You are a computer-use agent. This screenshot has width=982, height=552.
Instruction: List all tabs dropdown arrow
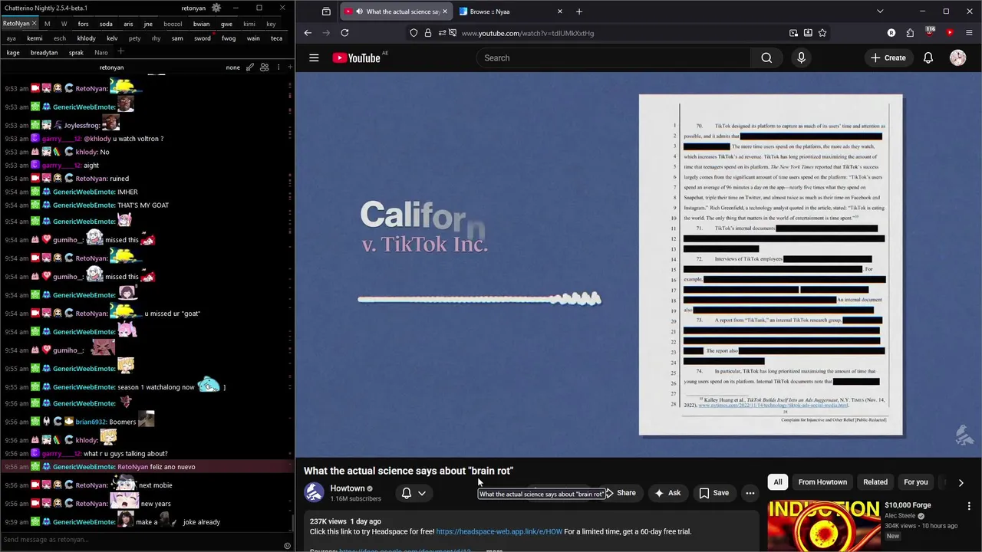click(880, 11)
